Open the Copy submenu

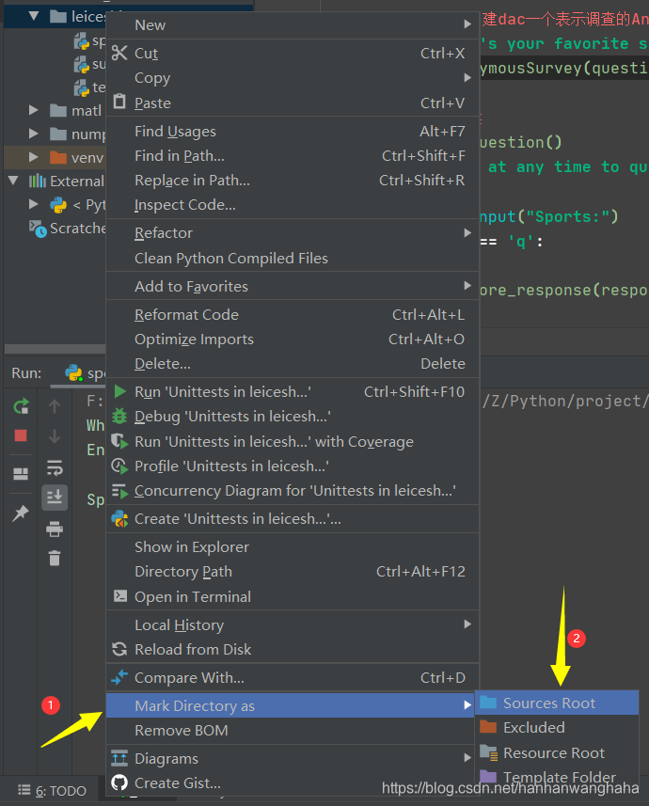click(x=293, y=78)
